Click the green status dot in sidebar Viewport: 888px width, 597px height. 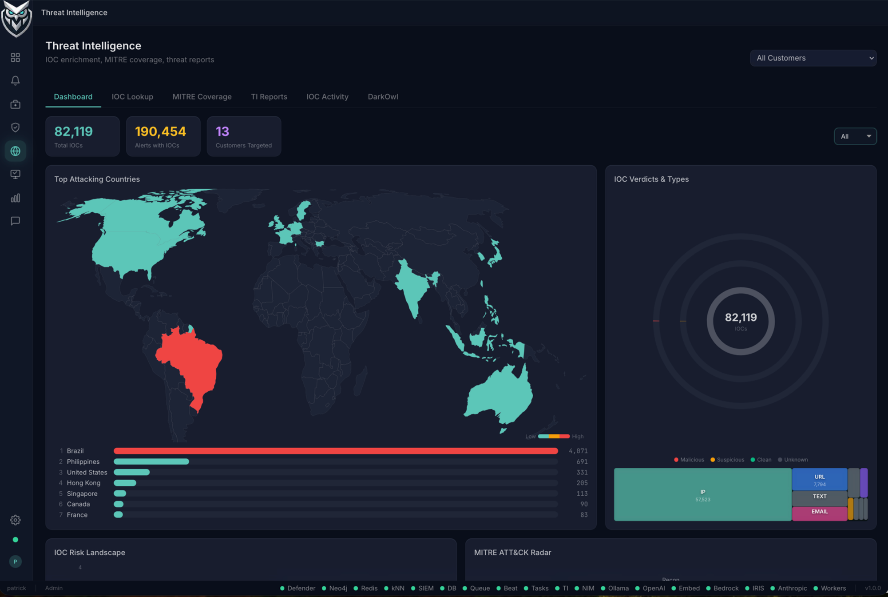(16, 540)
